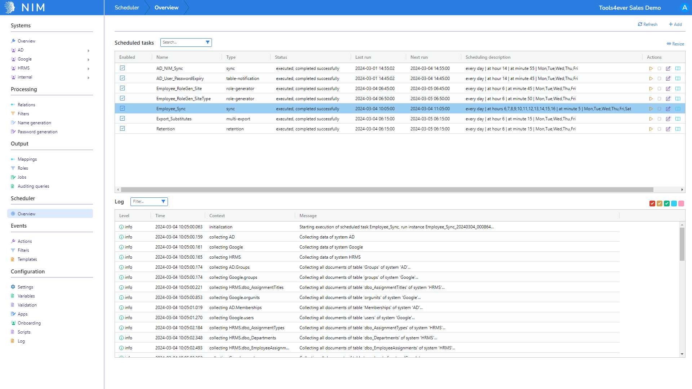Run the AD_NIM_Sync task now
Image resolution: width=692 pixels, height=389 pixels.
(x=651, y=68)
